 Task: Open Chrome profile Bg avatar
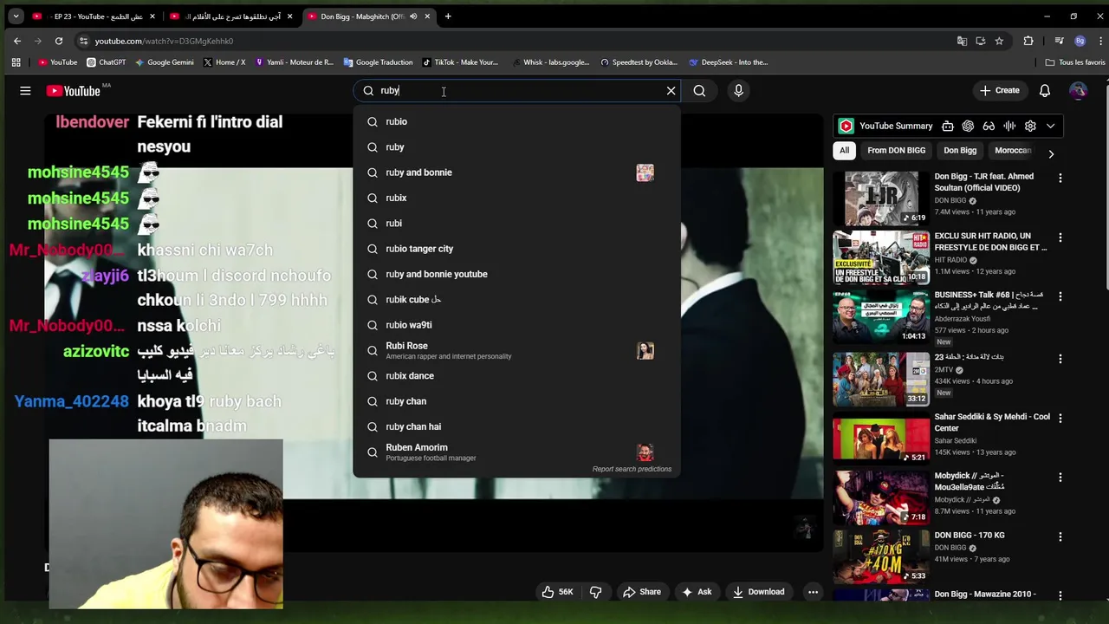point(1080,41)
